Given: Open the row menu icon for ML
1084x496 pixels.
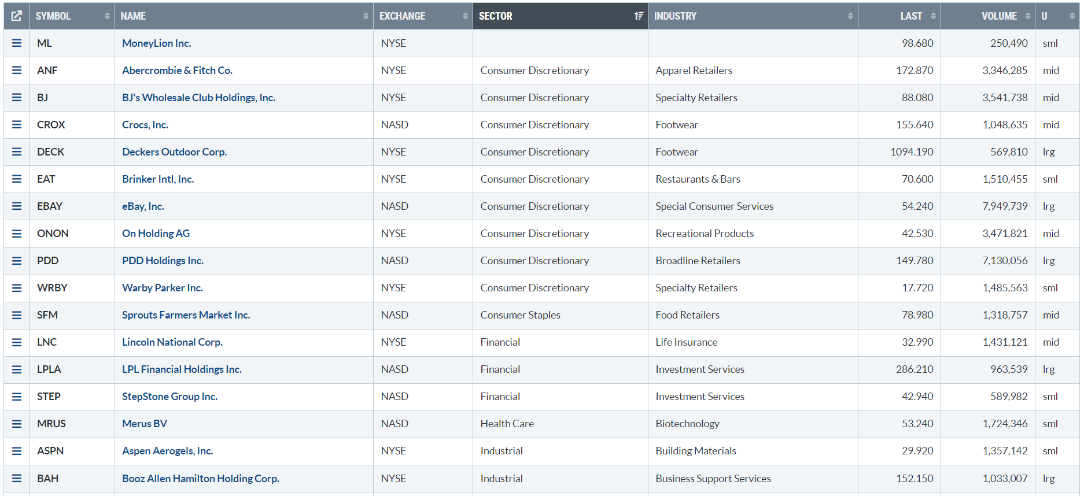Looking at the screenshot, I should pyautogui.click(x=17, y=43).
